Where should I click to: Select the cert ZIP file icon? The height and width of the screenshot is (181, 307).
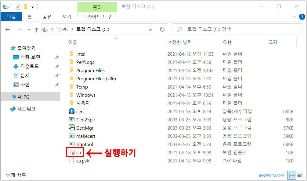pyautogui.click(x=72, y=111)
